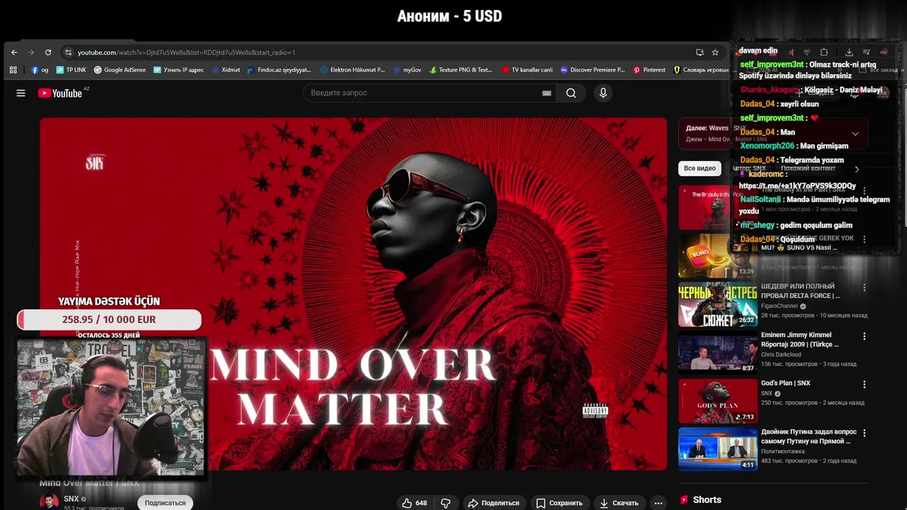This screenshot has height=510, width=907.
Task: Open the Pinterest bookmark
Action: (649, 70)
